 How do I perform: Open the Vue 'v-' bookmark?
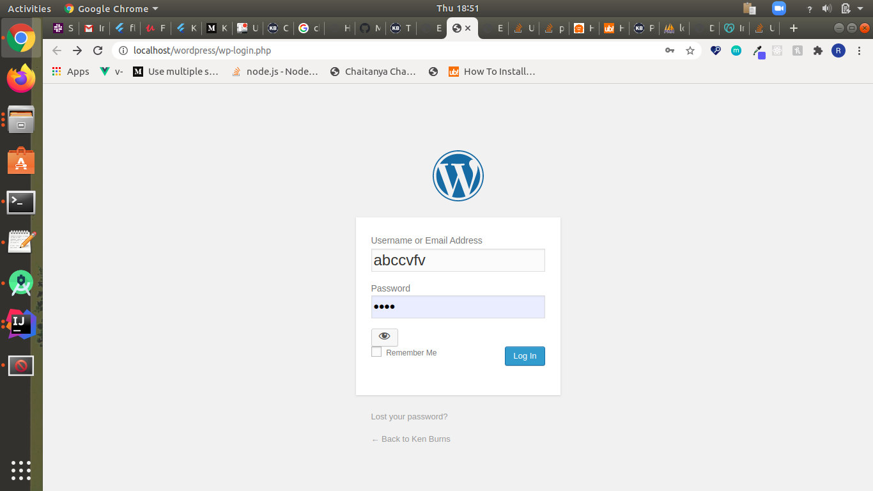click(x=112, y=72)
